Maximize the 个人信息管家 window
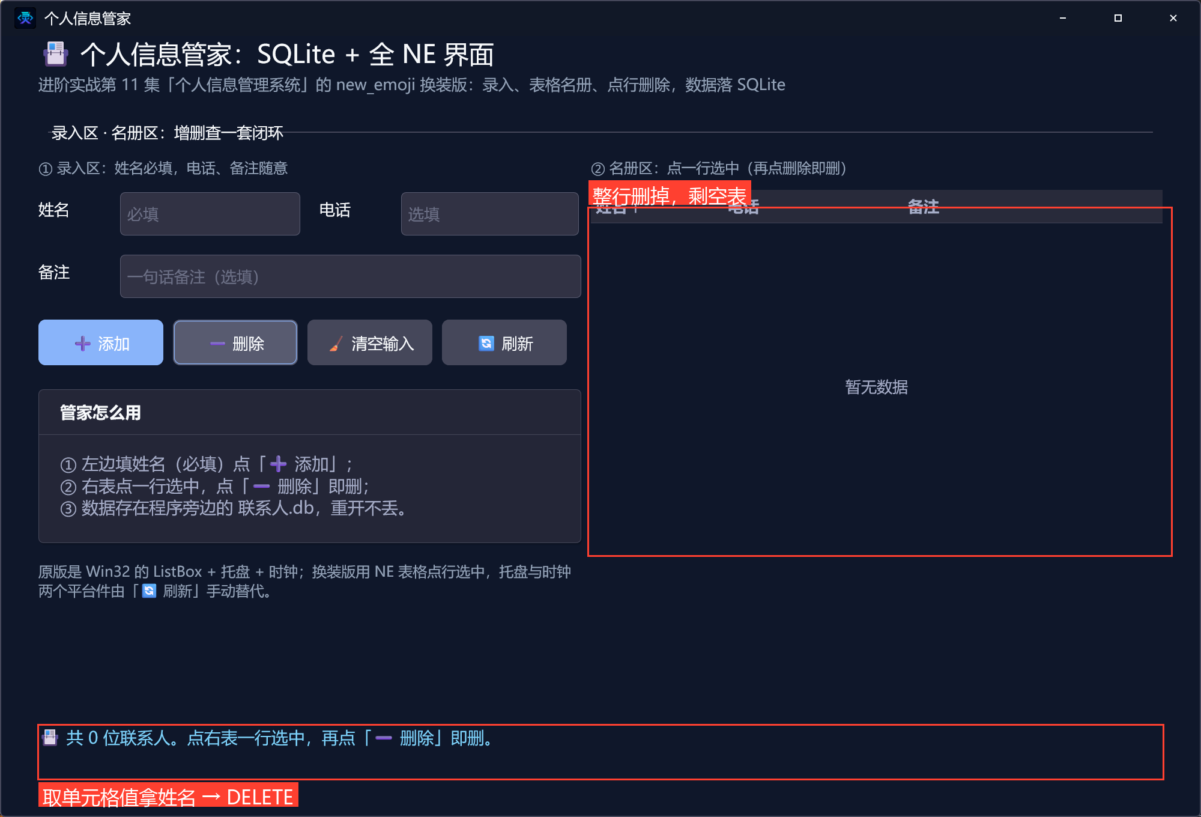The height and width of the screenshot is (817, 1201). (x=1118, y=18)
